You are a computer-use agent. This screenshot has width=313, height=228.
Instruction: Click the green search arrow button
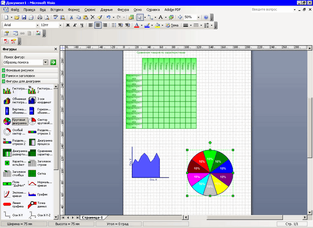(53, 62)
